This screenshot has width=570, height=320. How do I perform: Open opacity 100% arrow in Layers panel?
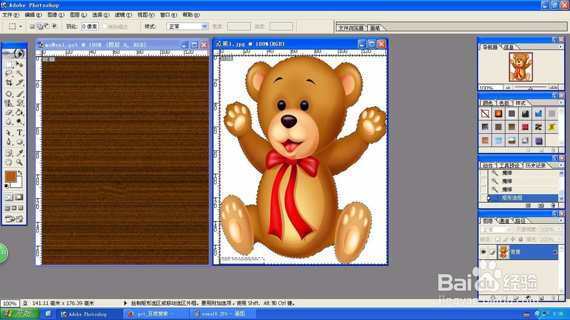[x=559, y=229]
